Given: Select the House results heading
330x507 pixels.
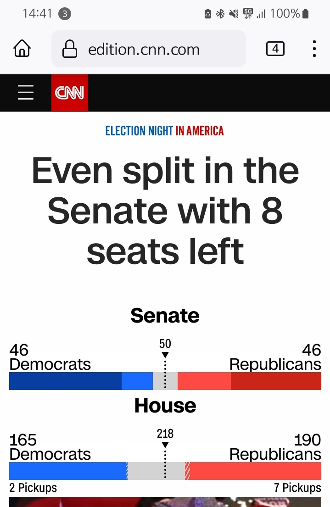Looking at the screenshot, I should click(165, 406).
